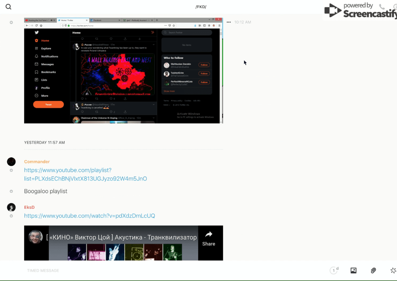The width and height of the screenshot is (397, 281).
Task: Click the burst icon in message bar
Action: pos(393,271)
